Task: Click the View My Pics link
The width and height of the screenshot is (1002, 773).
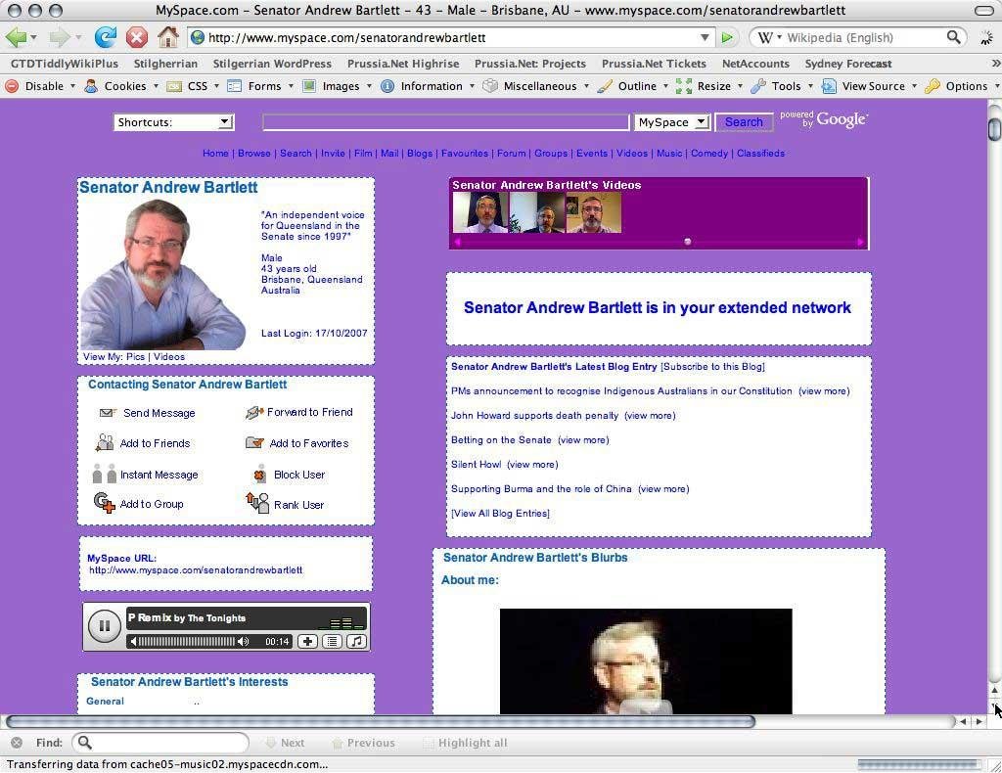Action: pyautogui.click(x=135, y=356)
